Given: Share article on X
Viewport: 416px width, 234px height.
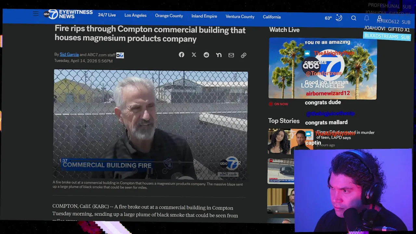Looking at the screenshot, I should point(194,55).
